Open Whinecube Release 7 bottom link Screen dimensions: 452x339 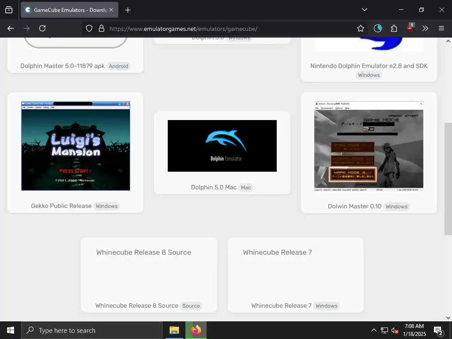tap(281, 305)
